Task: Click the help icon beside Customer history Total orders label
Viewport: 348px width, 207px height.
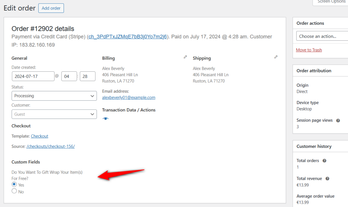Action: coord(324,160)
